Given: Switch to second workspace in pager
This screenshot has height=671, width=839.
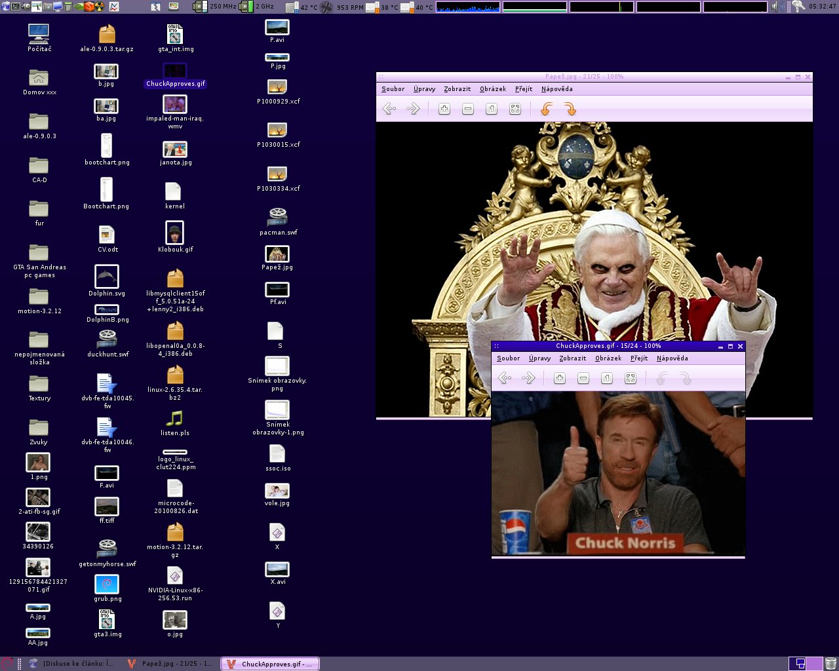Looking at the screenshot, I should [814, 664].
